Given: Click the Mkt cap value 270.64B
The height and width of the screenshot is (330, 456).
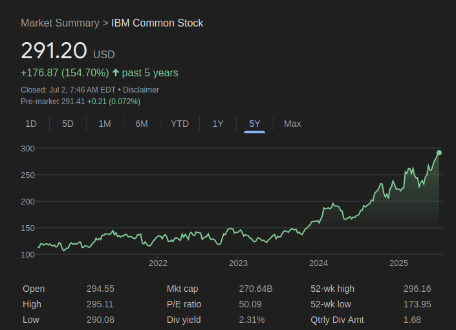Looking at the screenshot, I should [255, 289].
